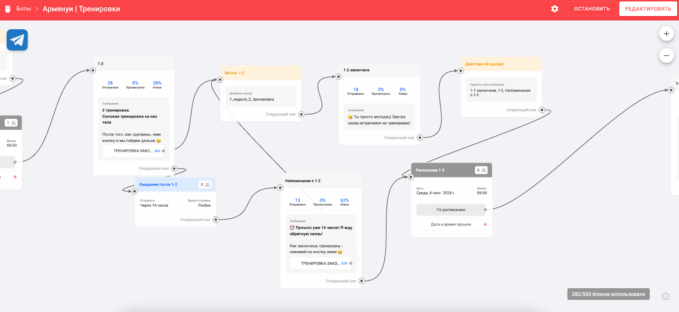679x312 pixels.
Task: Zoom in with the plus button
Action: click(x=666, y=34)
